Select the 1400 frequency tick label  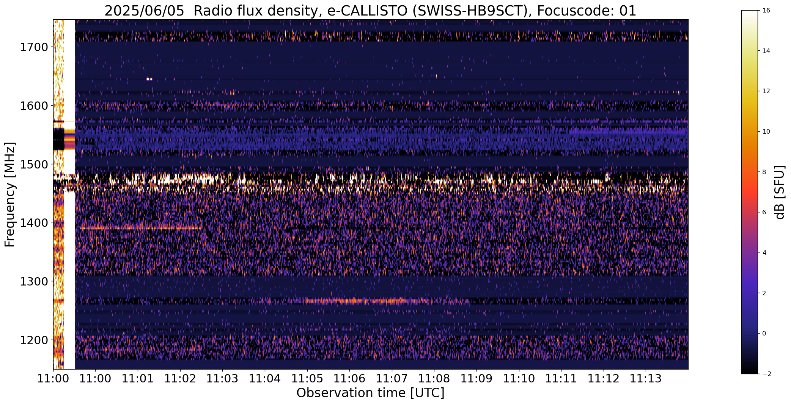coord(34,223)
